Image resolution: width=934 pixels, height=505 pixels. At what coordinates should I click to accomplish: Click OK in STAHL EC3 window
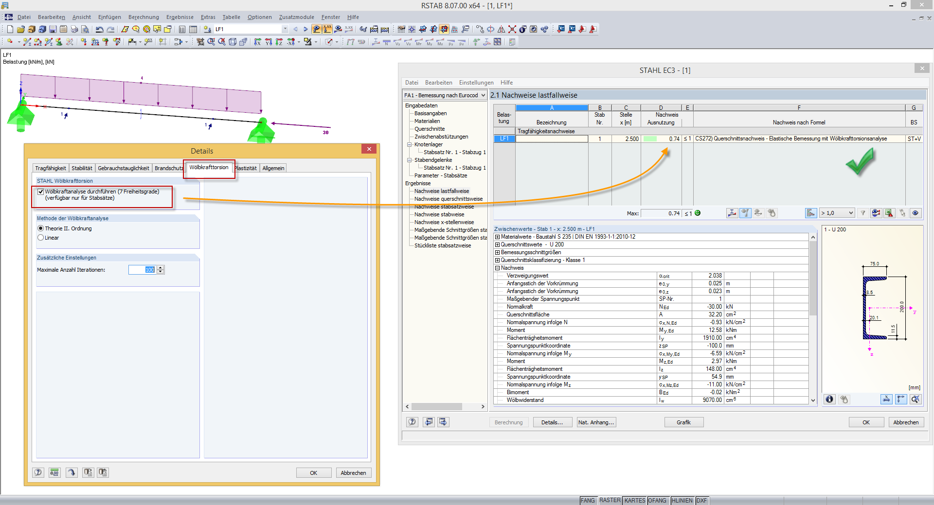point(866,422)
